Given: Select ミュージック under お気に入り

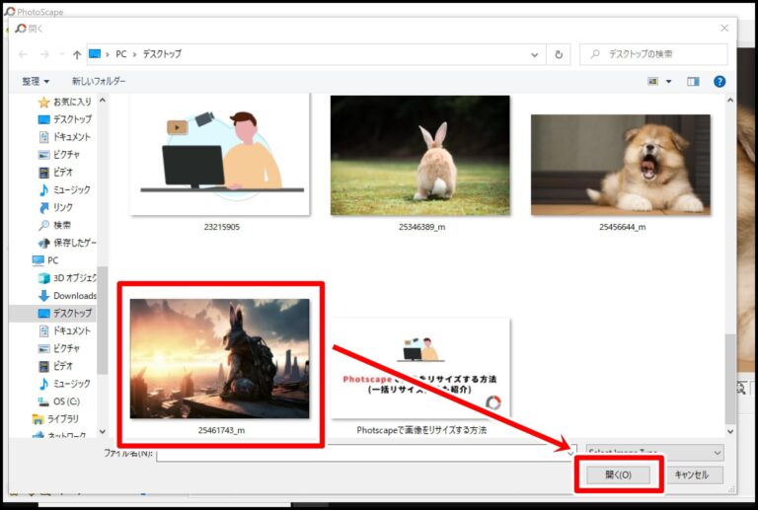Looking at the screenshot, I should [x=65, y=189].
